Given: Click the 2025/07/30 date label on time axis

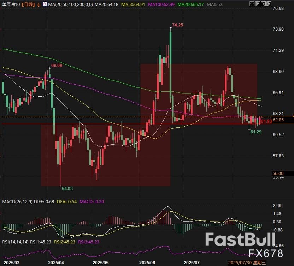Looking at the screenshot, I should click(x=240, y=263).
